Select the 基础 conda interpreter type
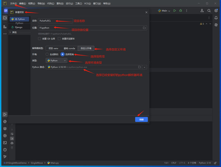Screen dimensions: 221x167 pyautogui.click(x=69, y=48)
